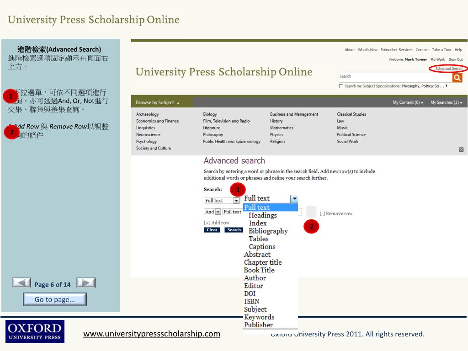The height and width of the screenshot is (351, 468).
Task: Browse the Philosophy subject
Action: point(213,135)
